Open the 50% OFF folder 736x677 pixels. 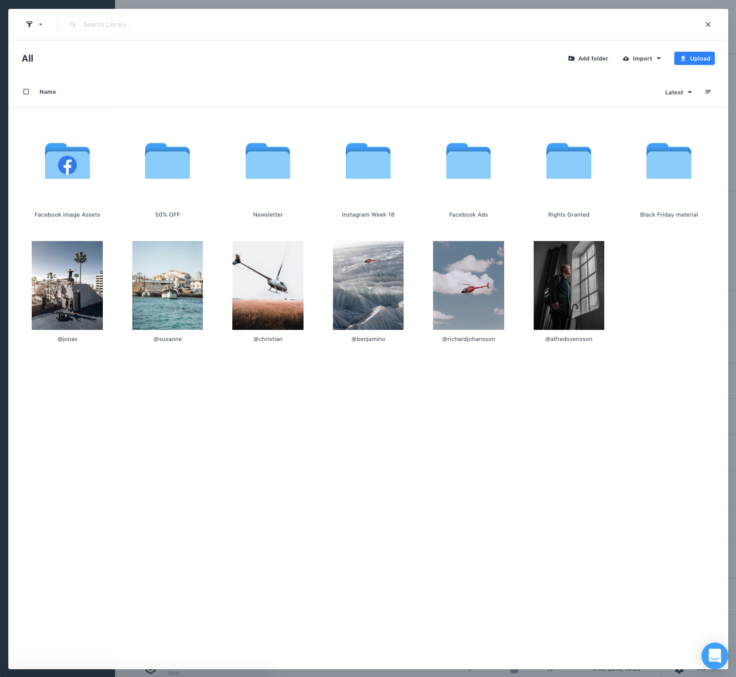[167, 162]
